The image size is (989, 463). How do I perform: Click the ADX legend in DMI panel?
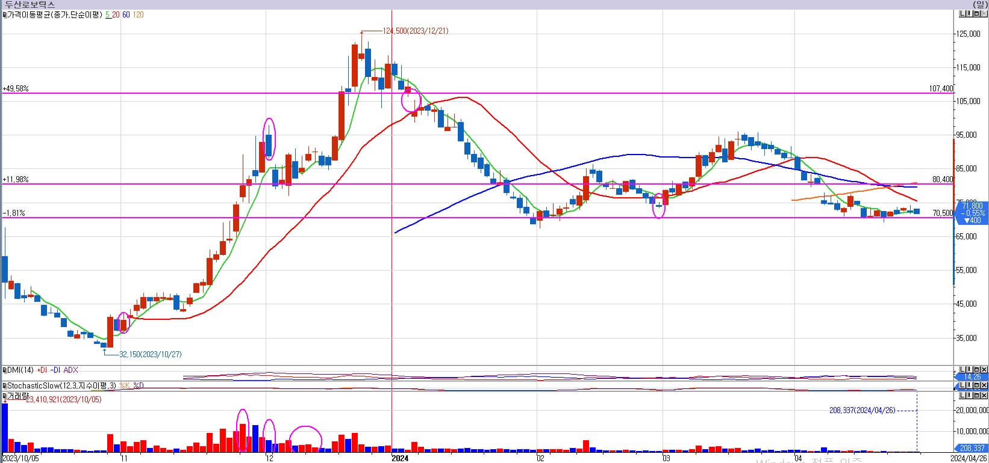[x=71, y=370]
